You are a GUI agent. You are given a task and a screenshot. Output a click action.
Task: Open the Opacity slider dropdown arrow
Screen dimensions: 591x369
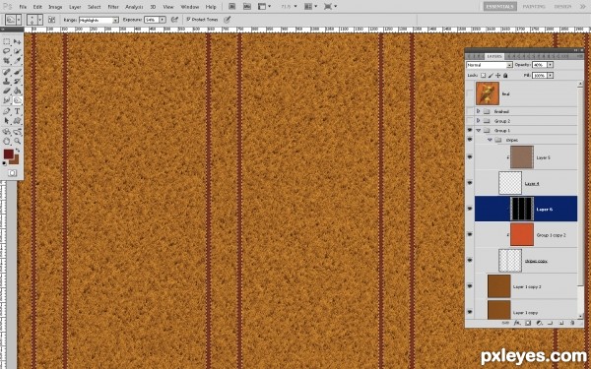(x=550, y=65)
